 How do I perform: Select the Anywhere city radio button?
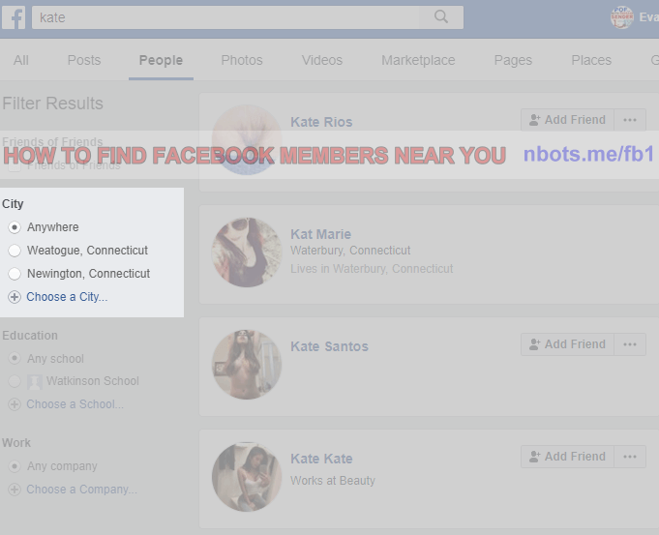coord(15,227)
